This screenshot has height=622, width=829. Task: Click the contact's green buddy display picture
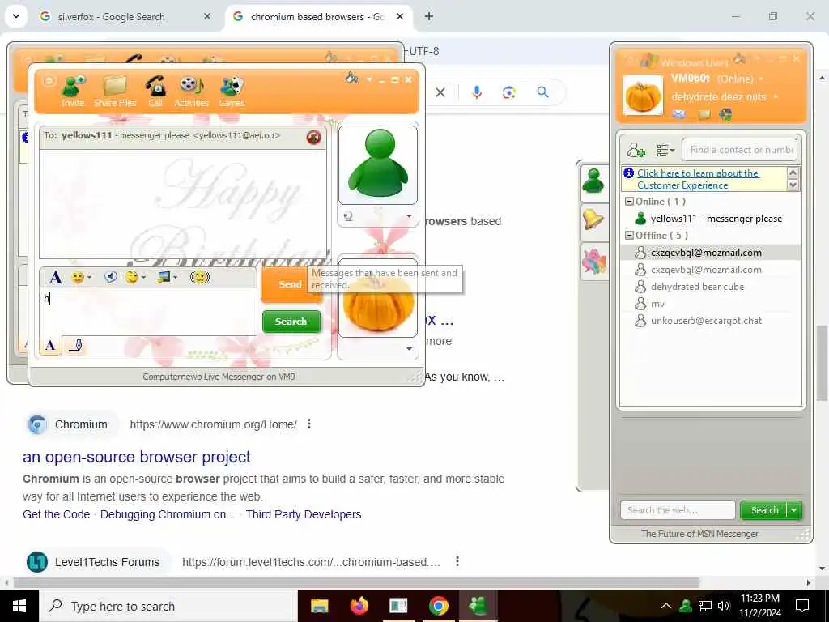[378, 164]
